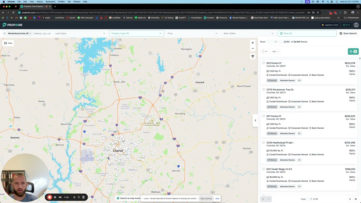The width and height of the screenshot is (361, 203).
Task: Open the Beds / Baths dropdown
Action: pyautogui.click(x=248, y=33)
